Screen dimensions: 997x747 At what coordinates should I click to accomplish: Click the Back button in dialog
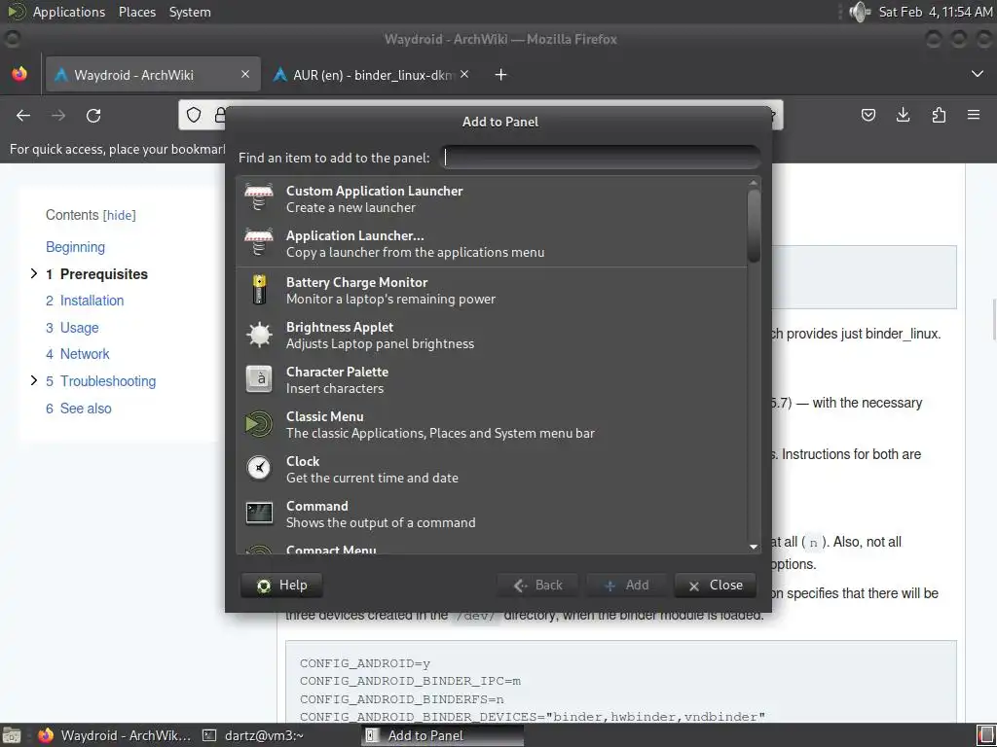click(537, 585)
